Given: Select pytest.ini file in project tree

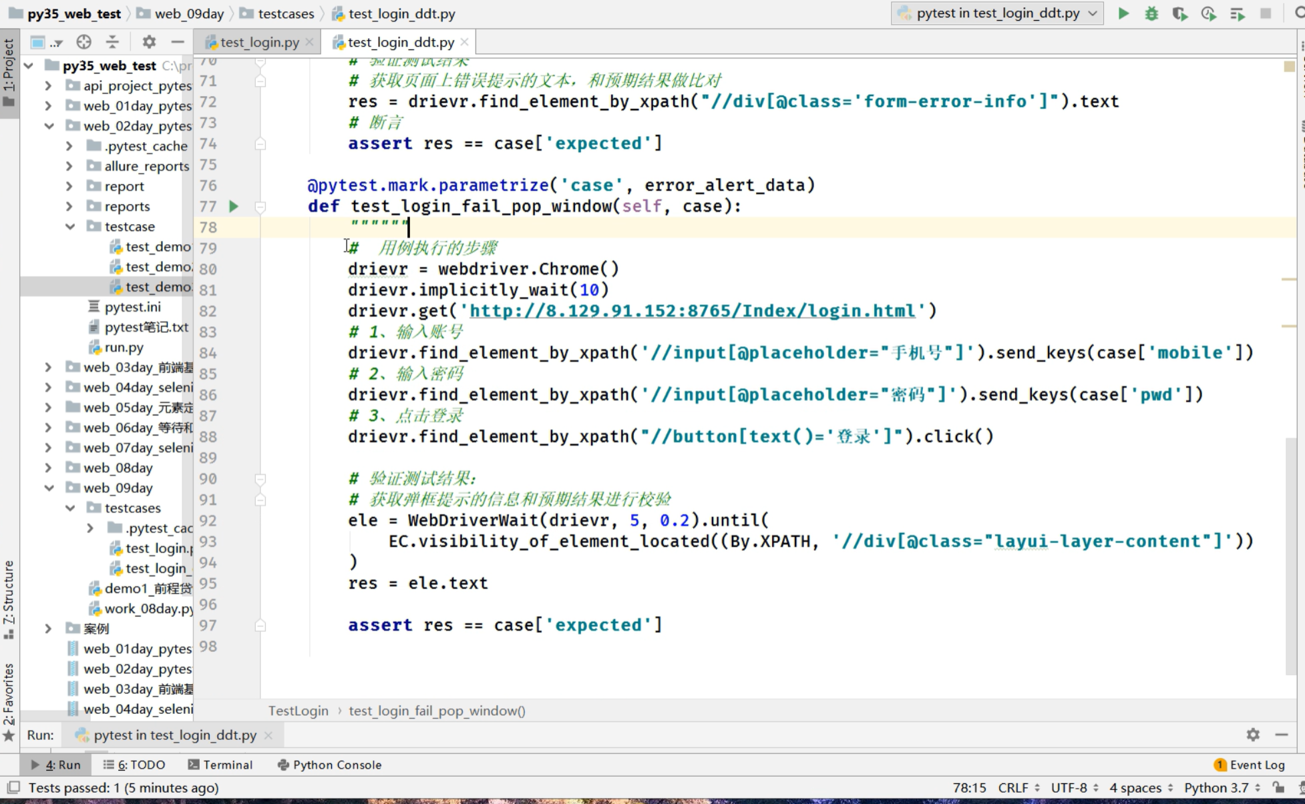Looking at the screenshot, I should 132,307.
